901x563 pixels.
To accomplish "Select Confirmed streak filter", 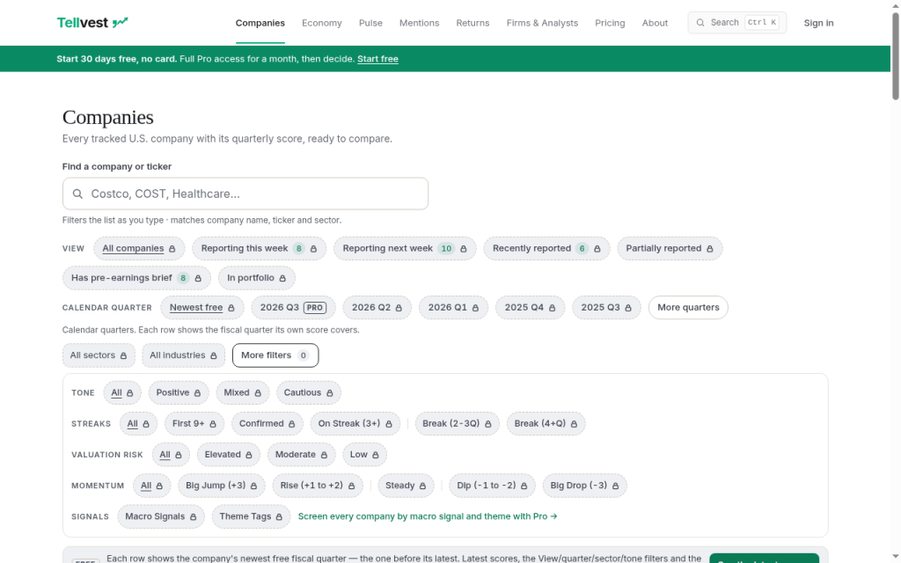I will pyautogui.click(x=267, y=423).
